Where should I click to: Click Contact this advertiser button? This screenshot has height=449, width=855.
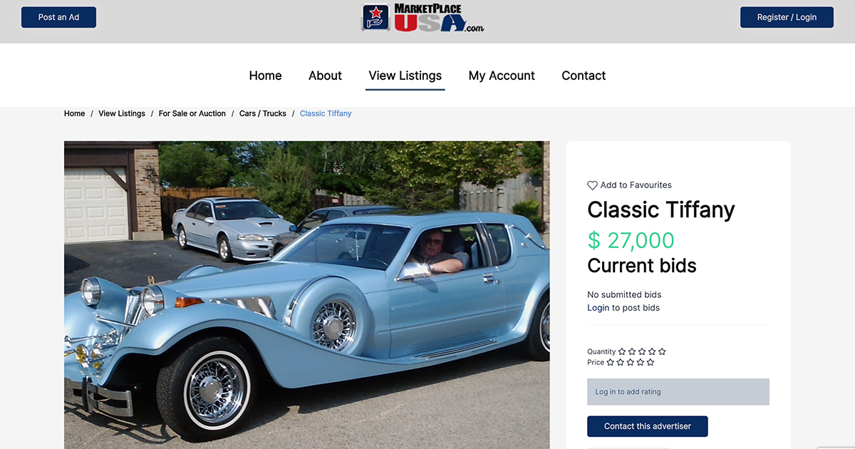[x=648, y=426]
